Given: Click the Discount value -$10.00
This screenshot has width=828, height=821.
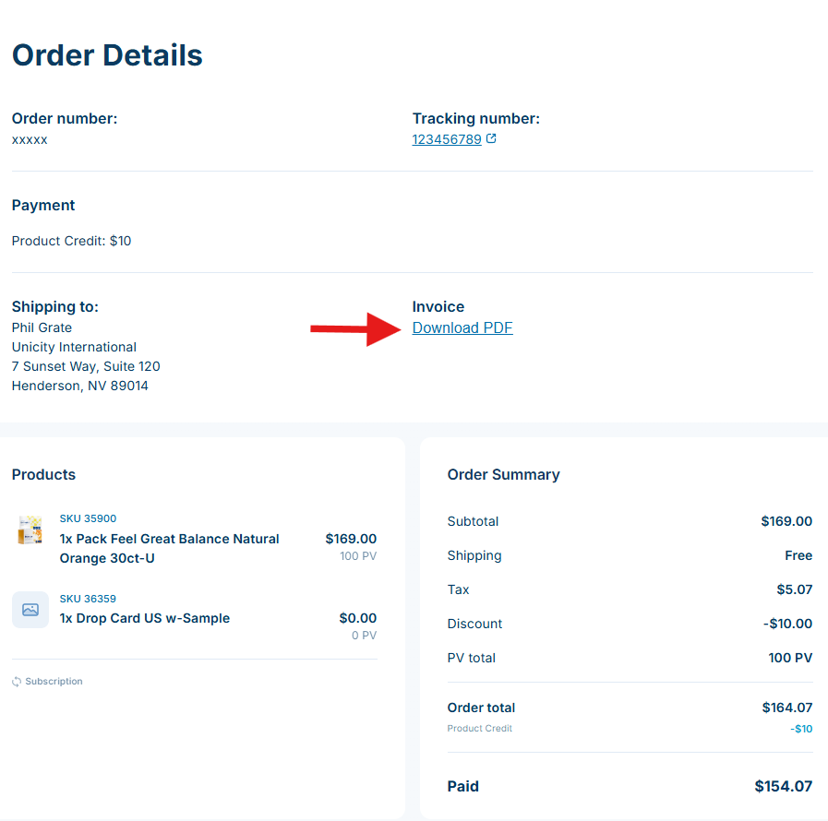Looking at the screenshot, I should coord(787,624).
